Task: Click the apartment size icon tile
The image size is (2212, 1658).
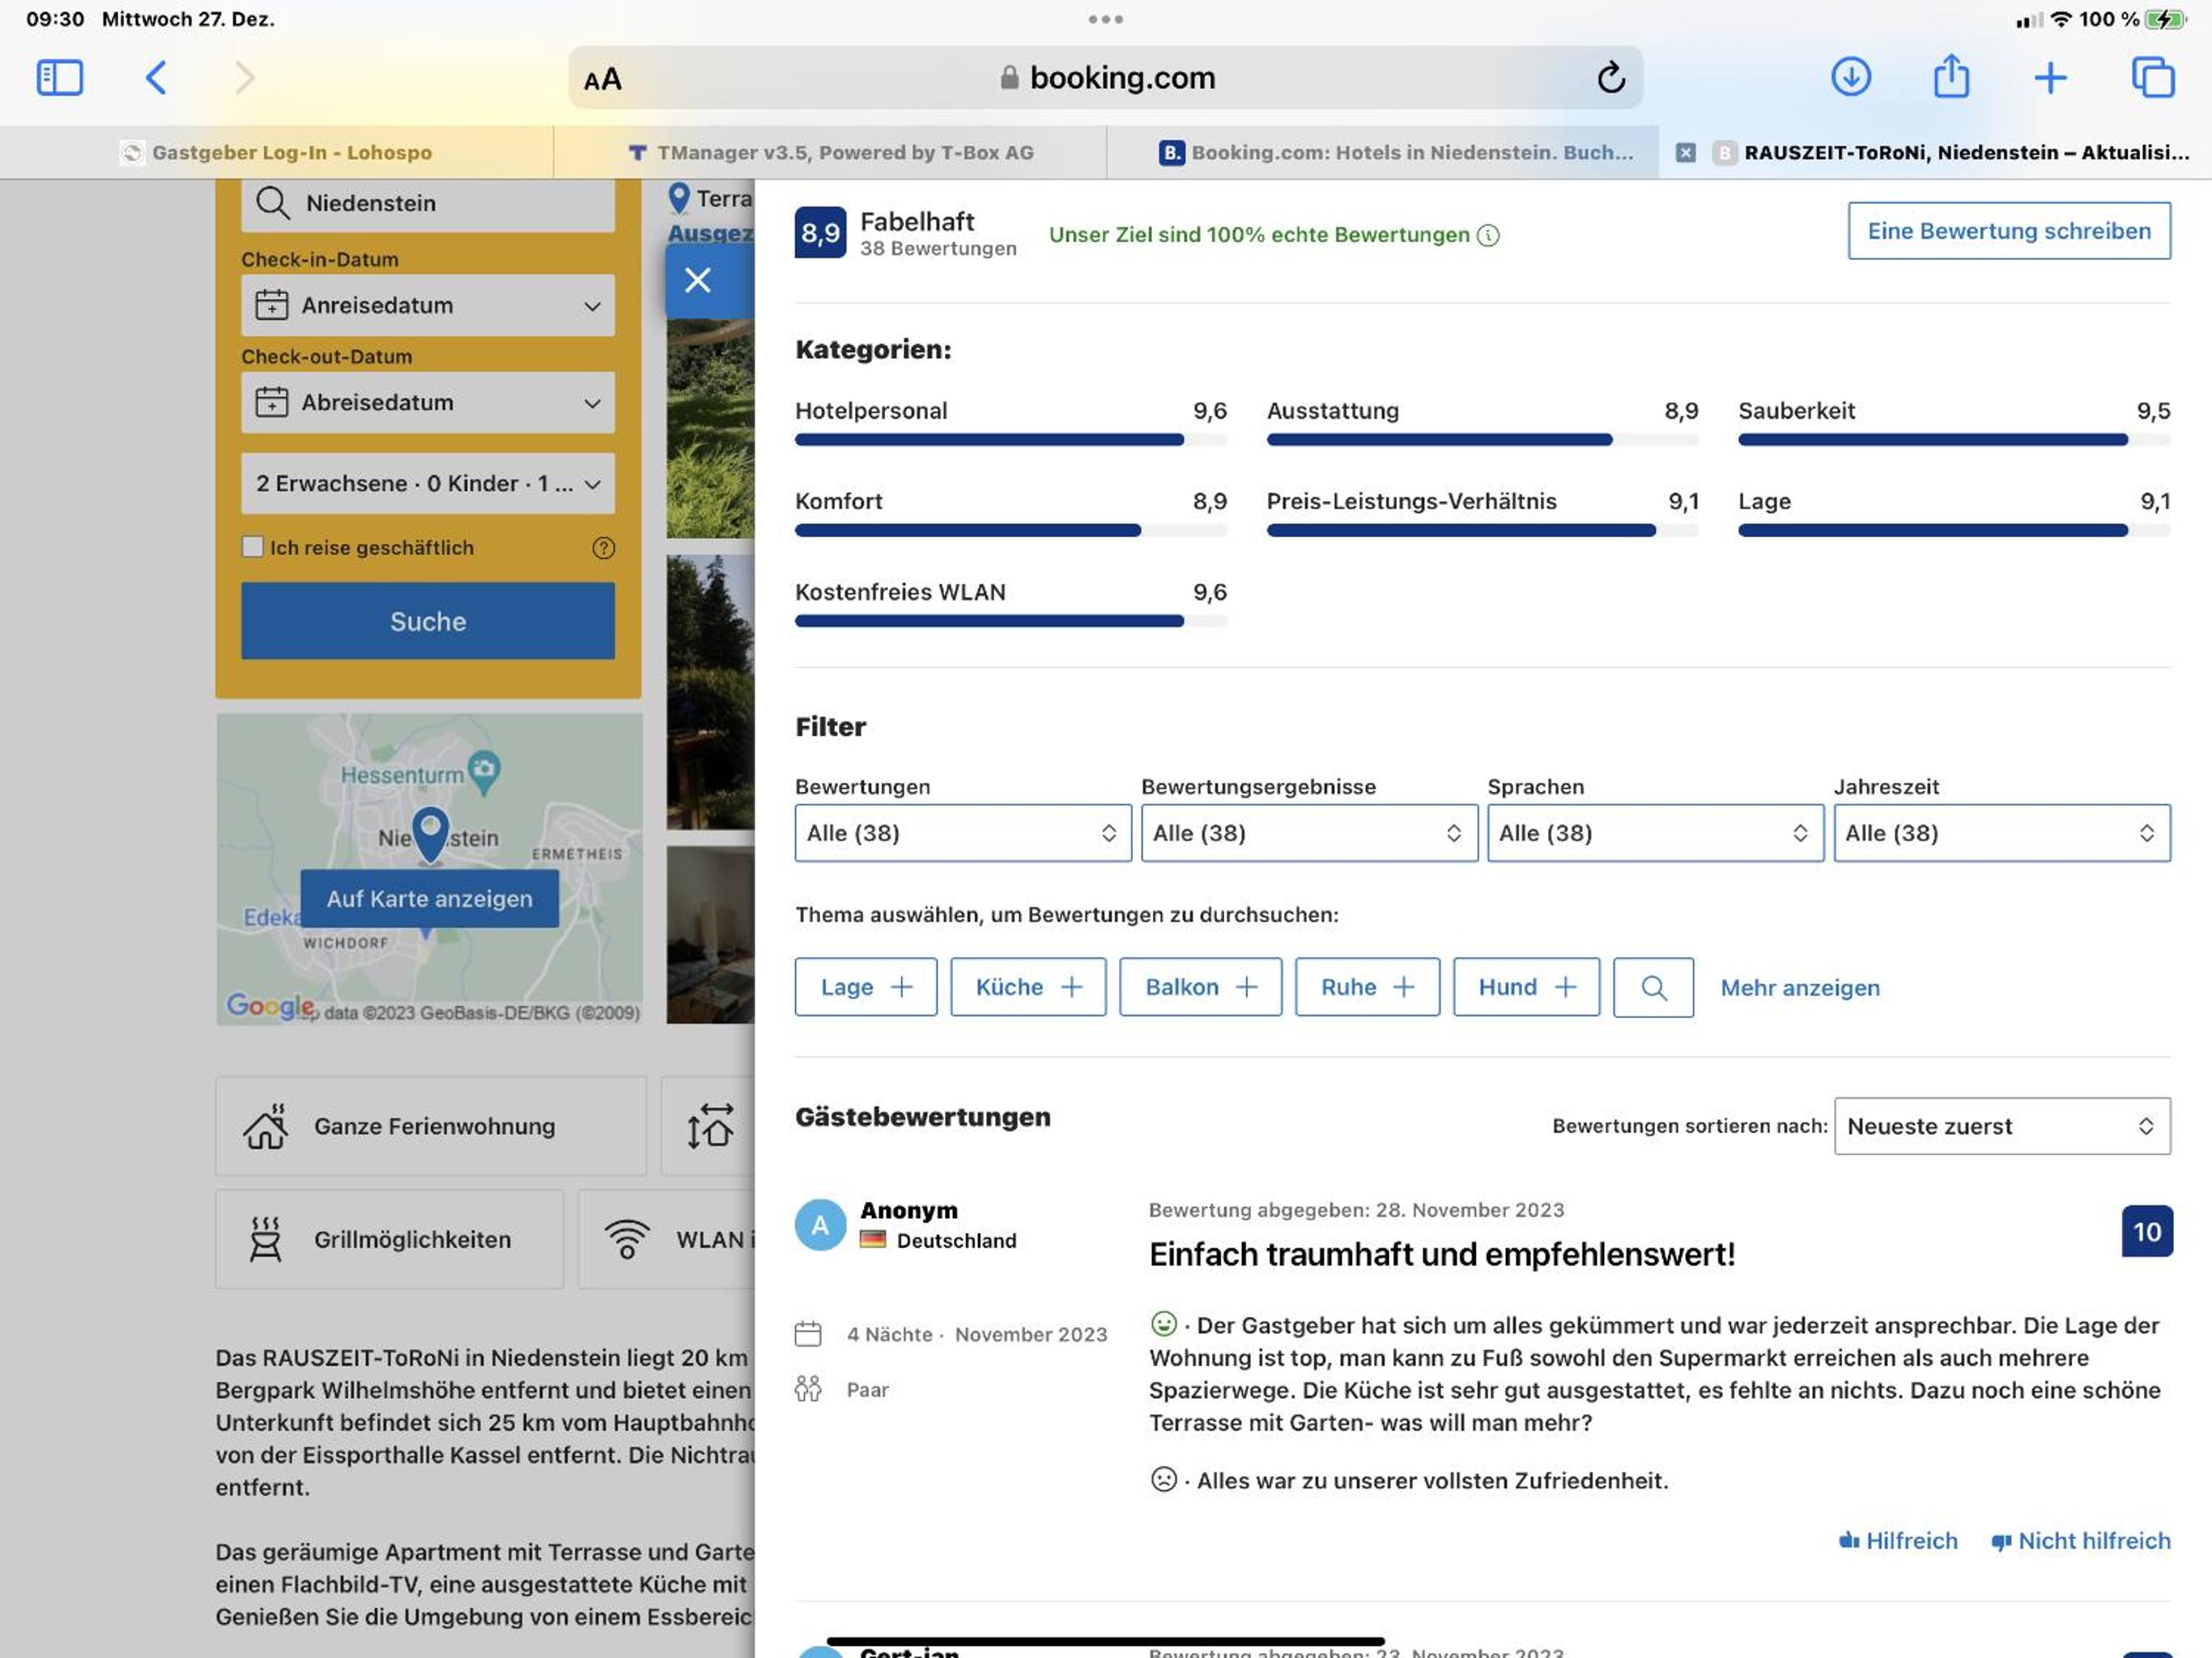Action: (x=710, y=1126)
